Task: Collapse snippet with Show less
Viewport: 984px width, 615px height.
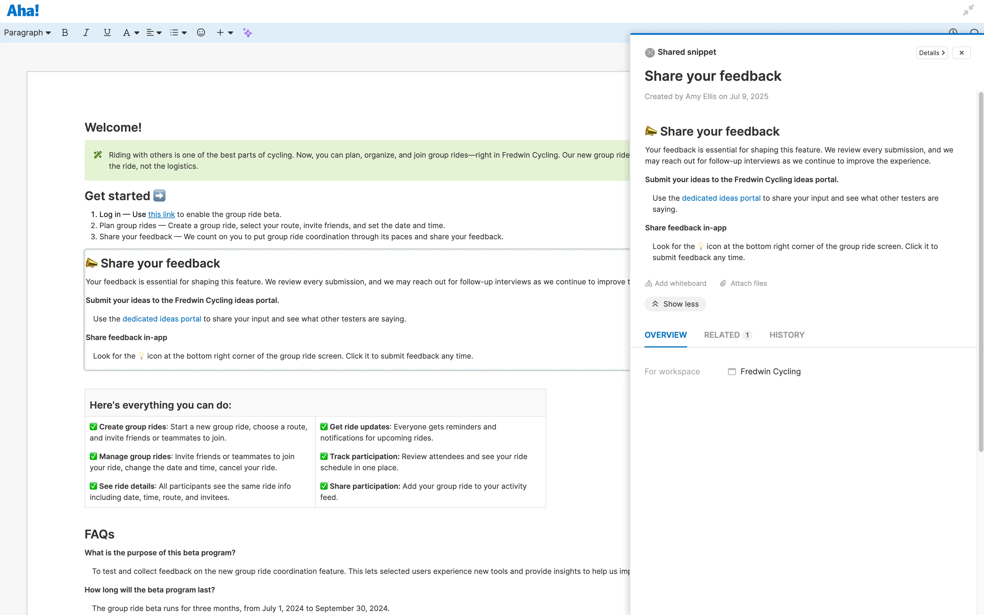Action: tap(675, 304)
